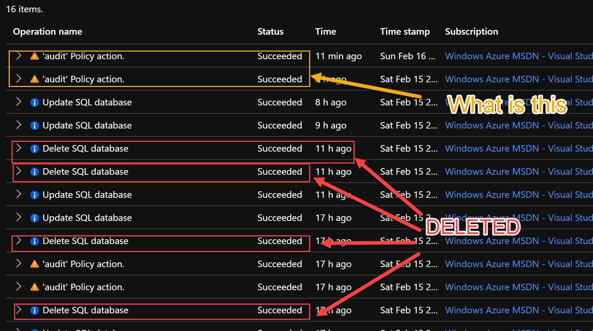Open subscription link in 9 h ago row
The height and width of the screenshot is (331, 593).
point(519,125)
